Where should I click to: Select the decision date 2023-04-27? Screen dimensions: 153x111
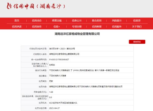(x=54, y=108)
